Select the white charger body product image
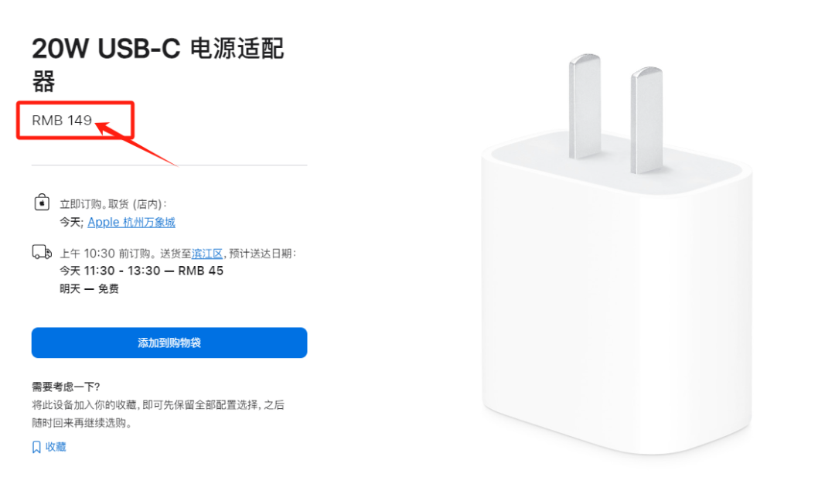 [x=617, y=298]
